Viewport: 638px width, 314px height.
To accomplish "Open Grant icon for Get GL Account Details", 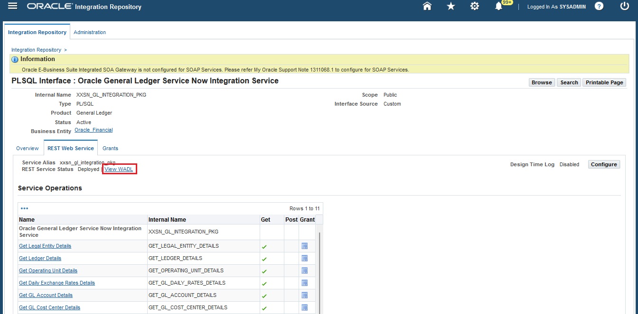I will point(305,295).
